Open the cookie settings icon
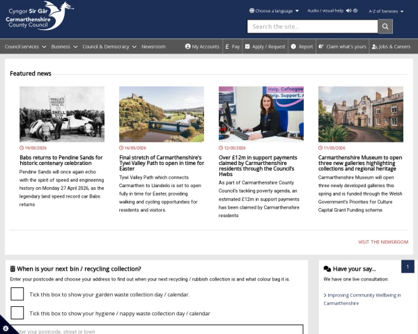 8,325
